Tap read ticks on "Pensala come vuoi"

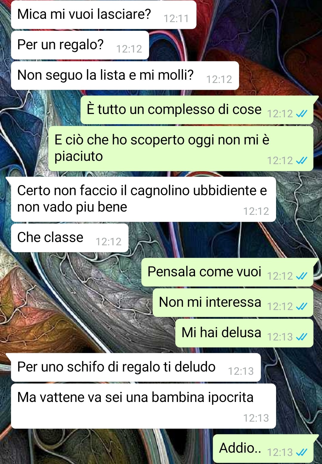pos(301,276)
